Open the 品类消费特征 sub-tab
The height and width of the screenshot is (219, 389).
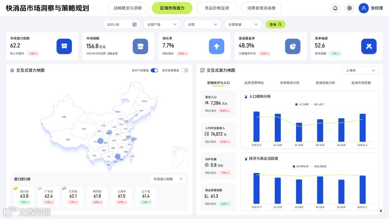point(254,83)
